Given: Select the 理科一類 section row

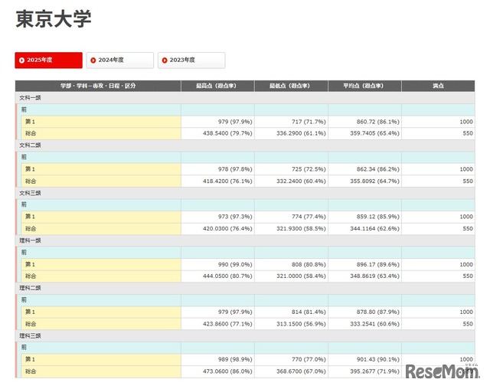Looking at the screenshot, I should [245, 240].
